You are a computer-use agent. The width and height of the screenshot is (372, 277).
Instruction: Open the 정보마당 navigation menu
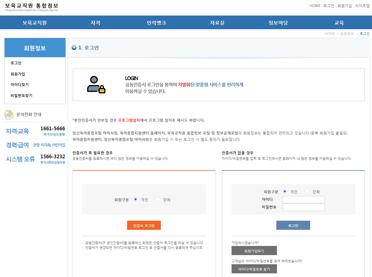278,22
